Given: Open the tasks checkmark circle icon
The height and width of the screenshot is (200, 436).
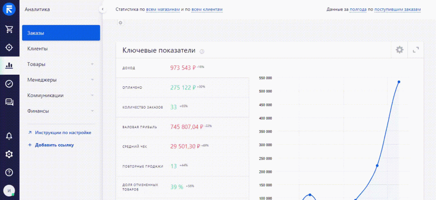Looking at the screenshot, I should [9, 83].
